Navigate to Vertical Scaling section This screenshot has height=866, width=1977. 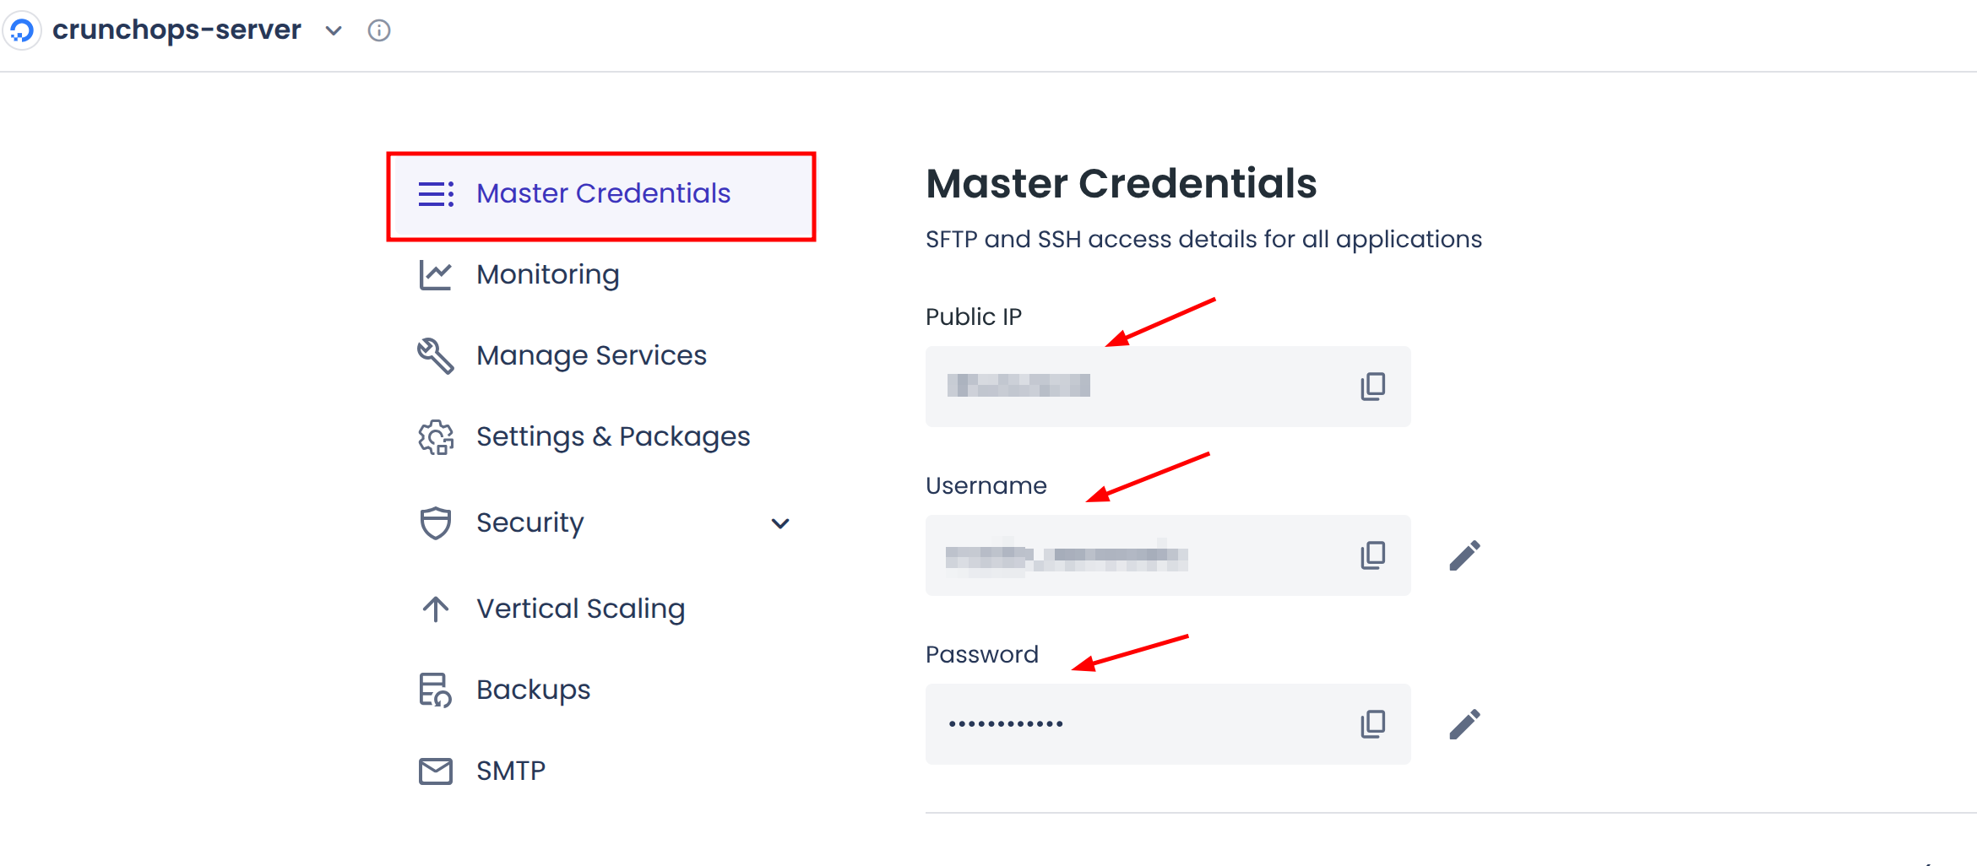(580, 609)
